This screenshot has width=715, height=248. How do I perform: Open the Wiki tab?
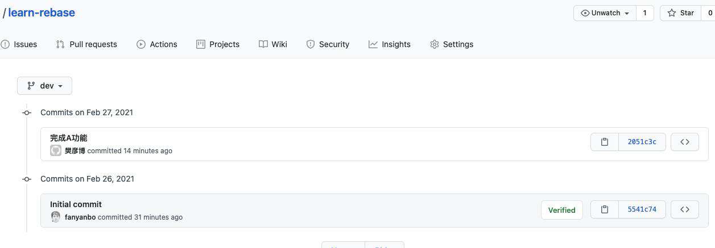(x=273, y=44)
